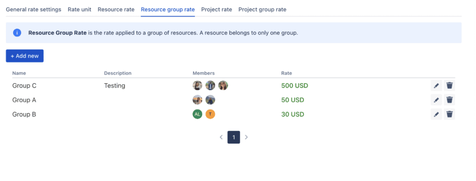Open the pencil editor for Group A
476x181 pixels.
(x=436, y=100)
